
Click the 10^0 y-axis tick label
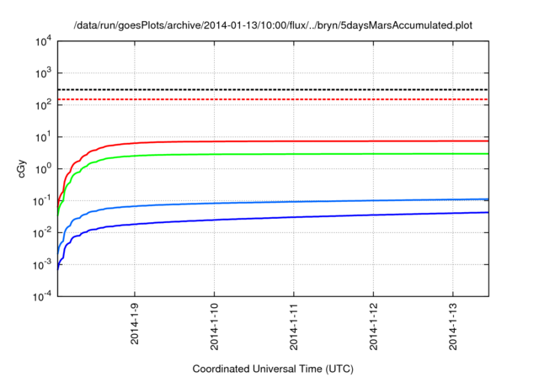pos(42,169)
